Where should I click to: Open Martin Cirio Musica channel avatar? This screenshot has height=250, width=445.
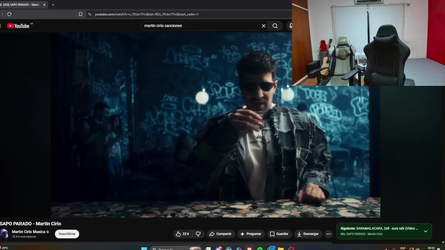(x=4, y=234)
